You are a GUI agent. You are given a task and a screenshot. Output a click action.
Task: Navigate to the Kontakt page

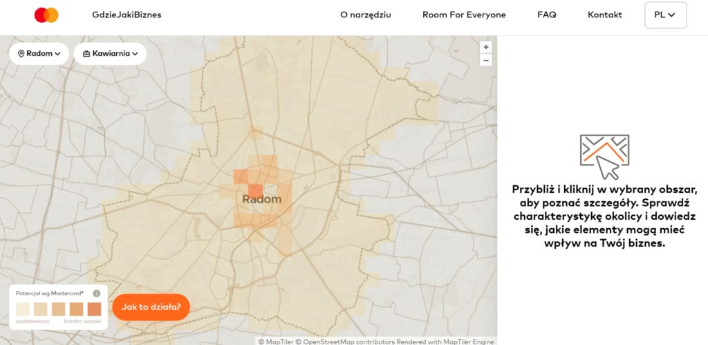(x=604, y=15)
